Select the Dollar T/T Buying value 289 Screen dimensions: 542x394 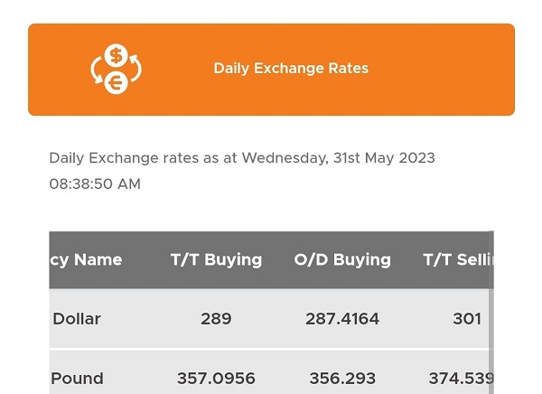[217, 319]
